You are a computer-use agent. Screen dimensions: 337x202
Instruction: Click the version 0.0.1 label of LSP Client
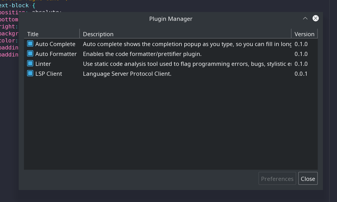coord(301,74)
